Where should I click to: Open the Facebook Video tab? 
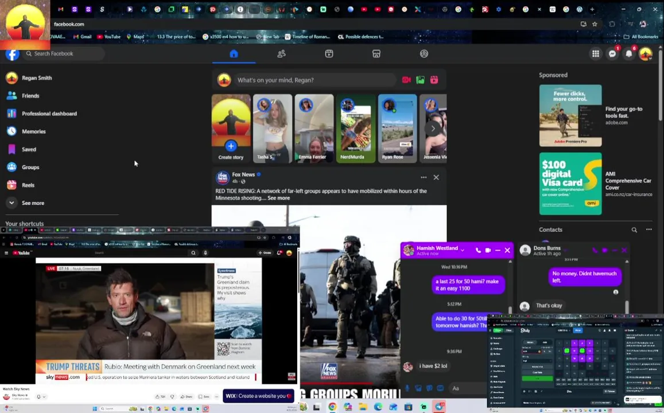click(x=329, y=54)
